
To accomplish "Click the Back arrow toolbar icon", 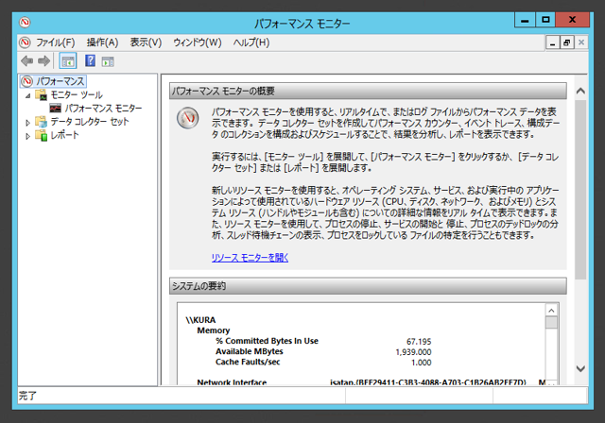I will [27, 60].
